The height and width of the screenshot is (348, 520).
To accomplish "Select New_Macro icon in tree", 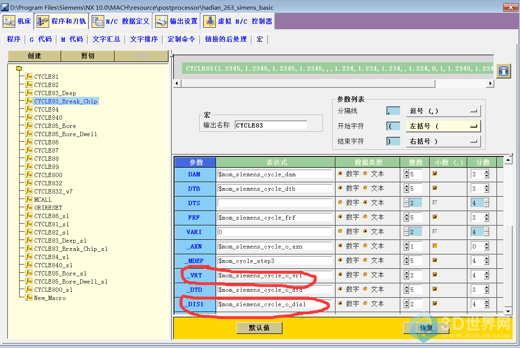I will [x=29, y=298].
